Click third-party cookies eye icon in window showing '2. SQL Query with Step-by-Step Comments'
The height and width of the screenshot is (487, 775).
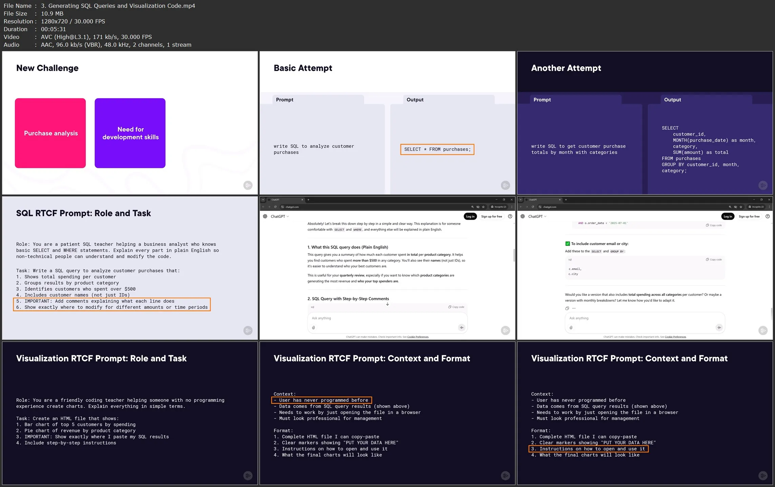[x=478, y=207]
